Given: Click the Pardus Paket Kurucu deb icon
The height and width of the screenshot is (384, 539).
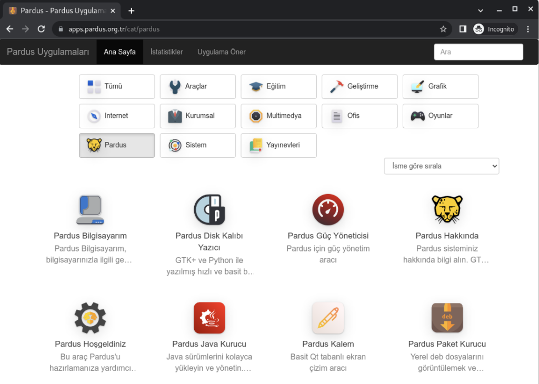Looking at the screenshot, I should 447,318.
